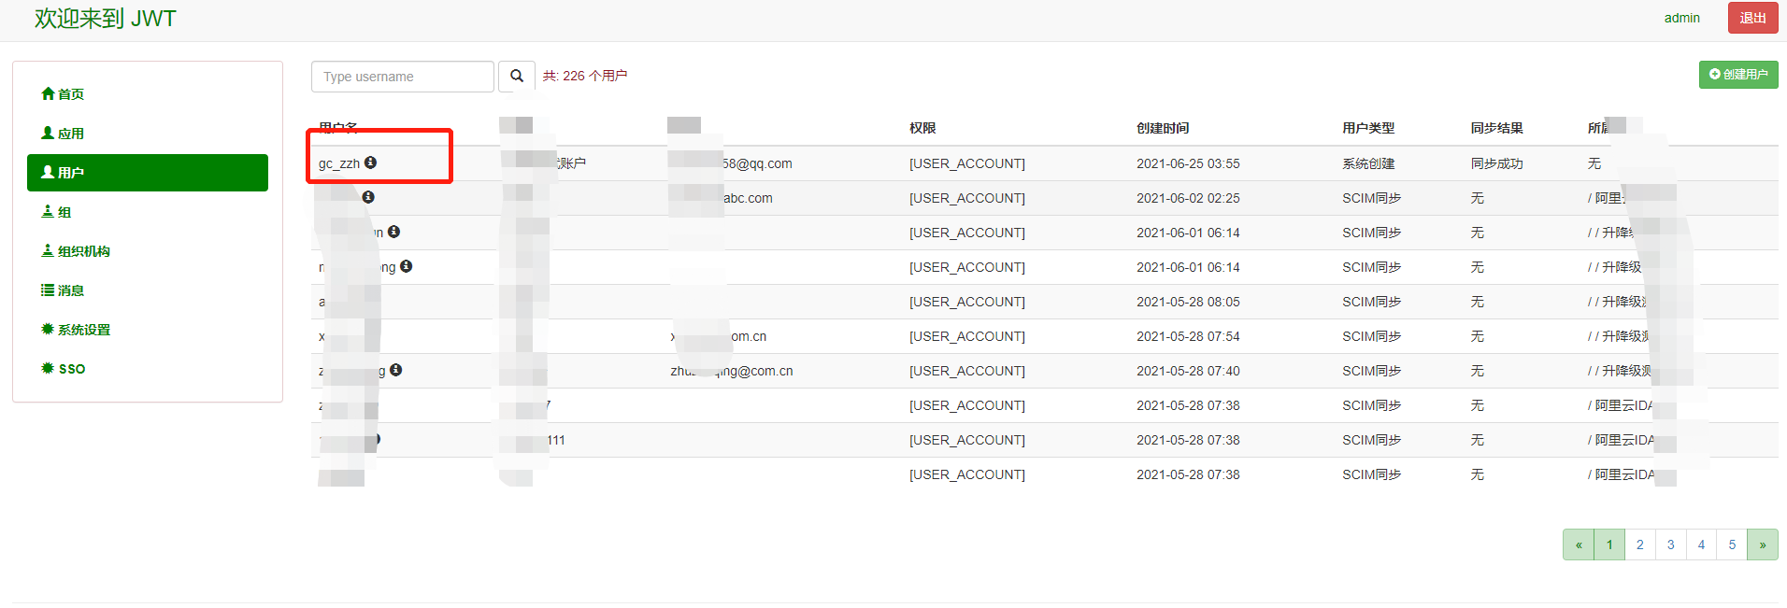Click the 欢迎来到 JWT title
This screenshot has width=1787, height=608.
click(105, 19)
